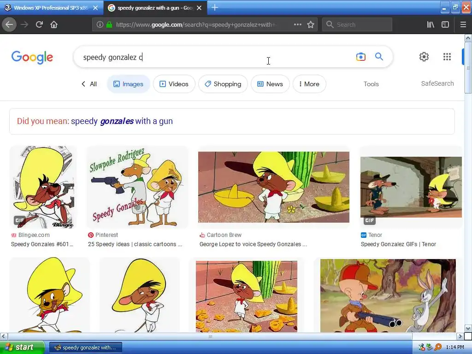Image resolution: width=472 pixels, height=354 pixels.
Task: Open a new tab with plus icon
Action: [215, 7]
